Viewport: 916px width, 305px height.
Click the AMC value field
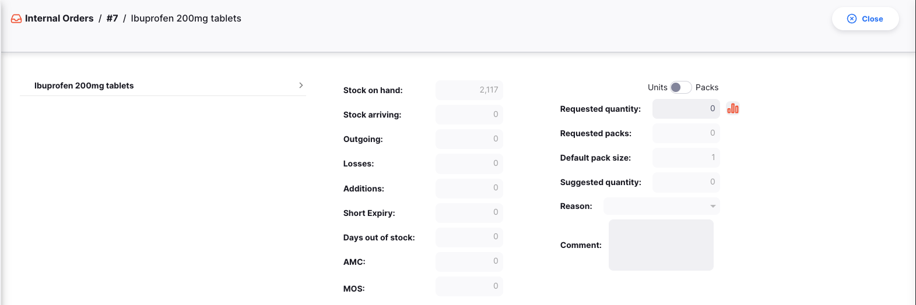pos(469,261)
